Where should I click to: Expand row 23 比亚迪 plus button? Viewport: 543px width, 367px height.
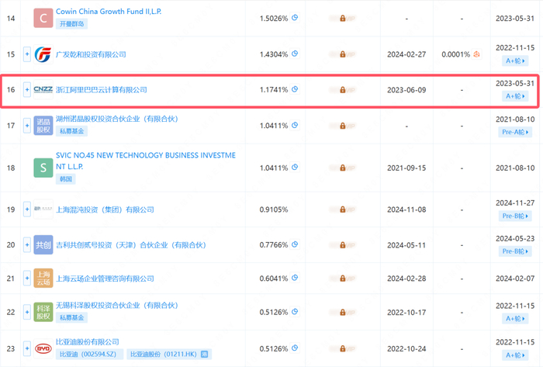27,348
